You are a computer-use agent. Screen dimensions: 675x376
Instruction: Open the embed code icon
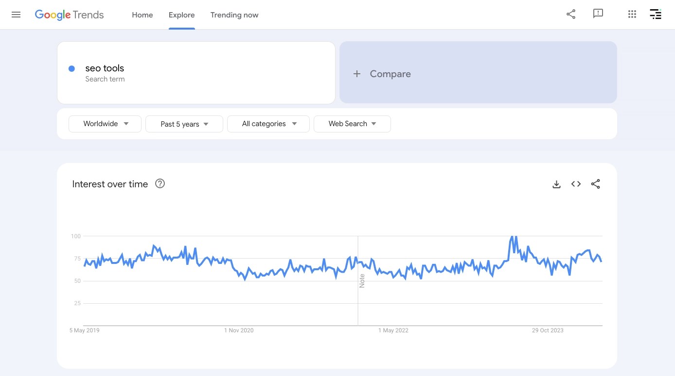(x=576, y=184)
